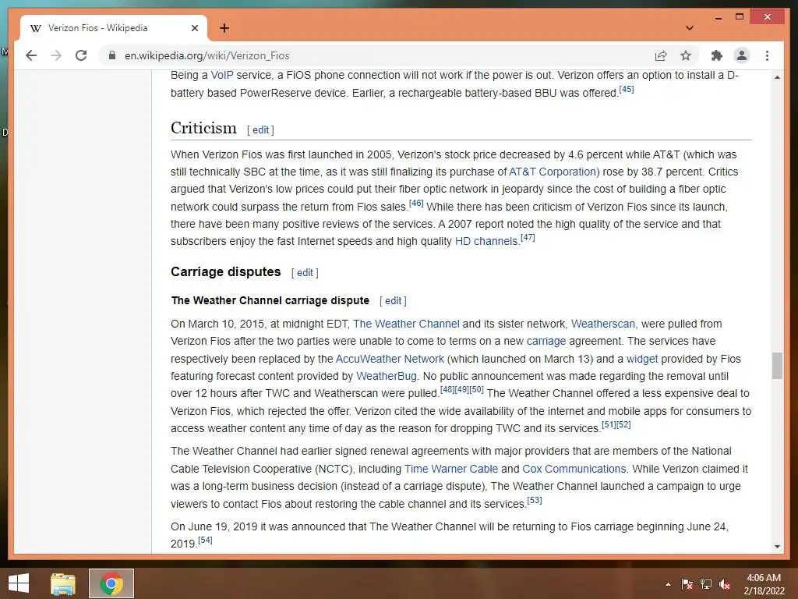
Task: Jump to citation [45]
Action: click(627, 89)
